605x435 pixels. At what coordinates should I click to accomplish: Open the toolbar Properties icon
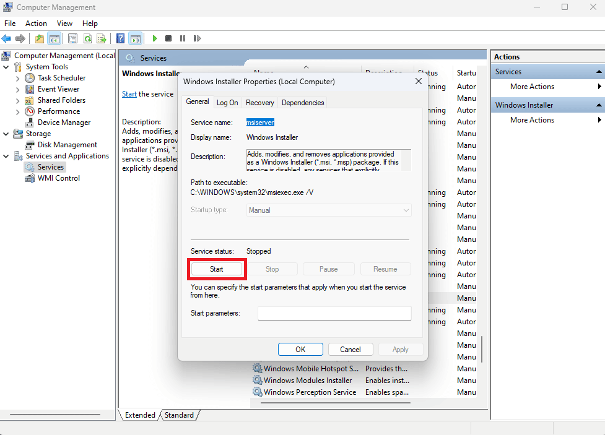point(72,38)
